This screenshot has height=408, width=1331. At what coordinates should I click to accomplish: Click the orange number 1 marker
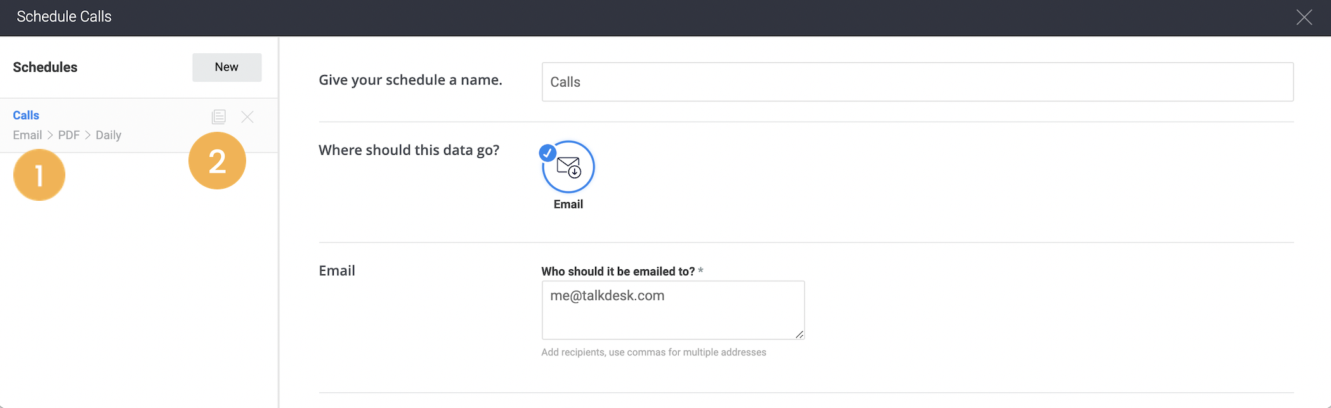pyautogui.click(x=39, y=175)
